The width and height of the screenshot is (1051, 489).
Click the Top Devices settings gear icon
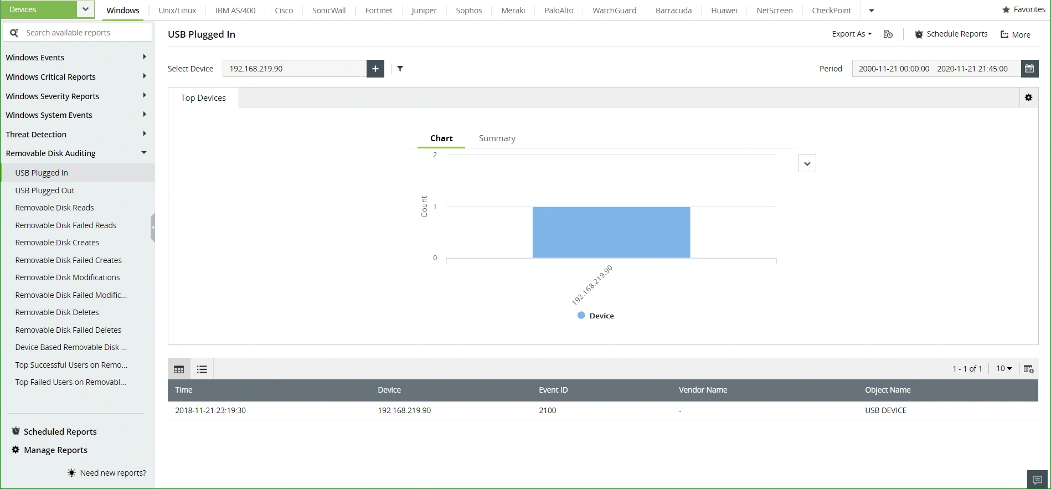[1029, 97]
